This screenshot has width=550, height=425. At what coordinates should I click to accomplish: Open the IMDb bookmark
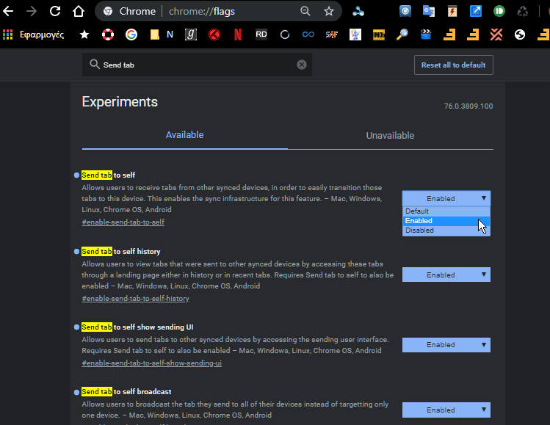point(379,34)
